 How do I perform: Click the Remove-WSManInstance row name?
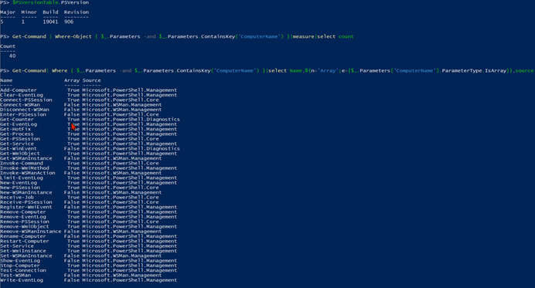click(31, 232)
